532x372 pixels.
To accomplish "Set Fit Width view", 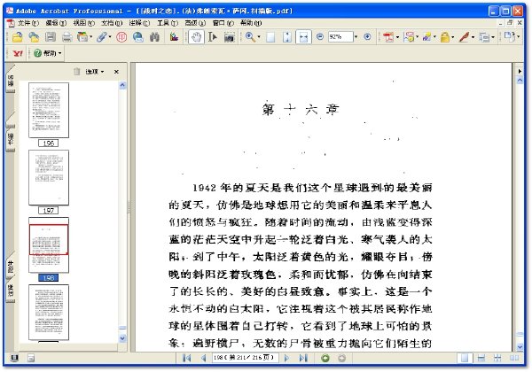I will click(303, 37).
